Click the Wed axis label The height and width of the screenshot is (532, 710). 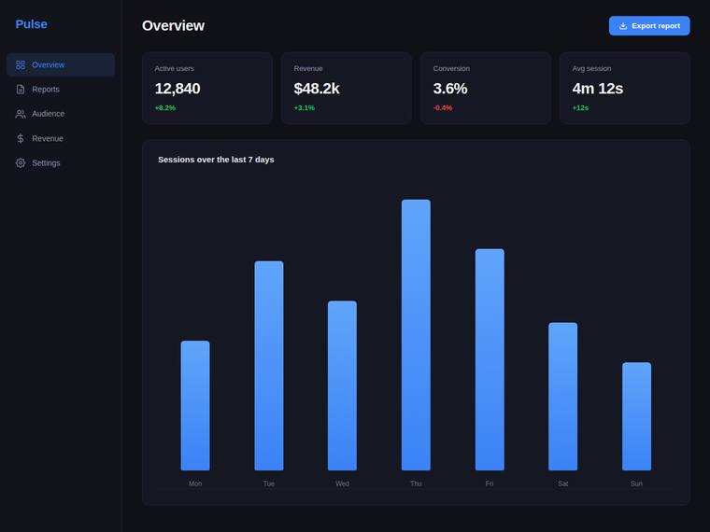click(x=342, y=483)
